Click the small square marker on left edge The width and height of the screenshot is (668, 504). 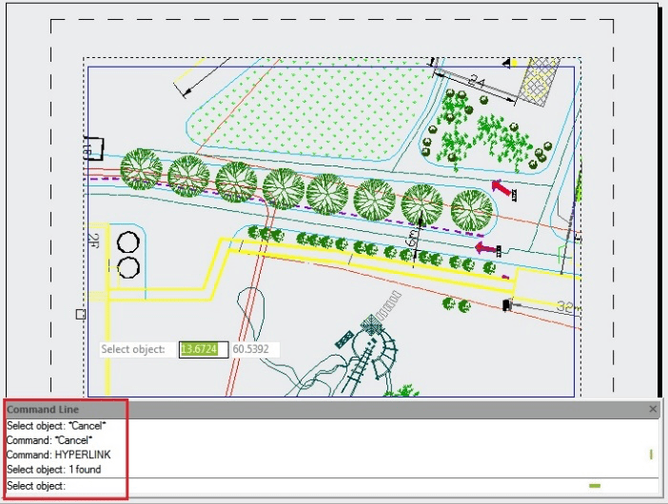click(x=81, y=314)
